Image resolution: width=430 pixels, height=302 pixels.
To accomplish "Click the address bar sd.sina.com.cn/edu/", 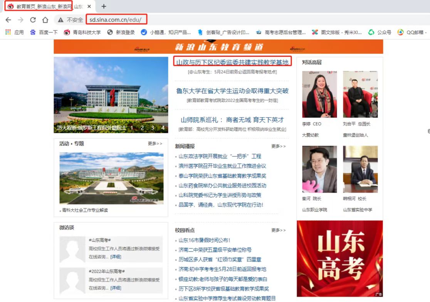I will pyautogui.click(x=116, y=20).
